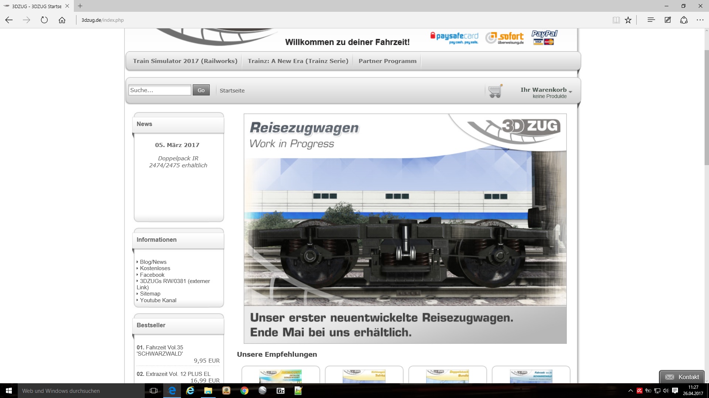The width and height of the screenshot is (709, 398).
Task: Add page to favorites with star icon
Action: 628,20
